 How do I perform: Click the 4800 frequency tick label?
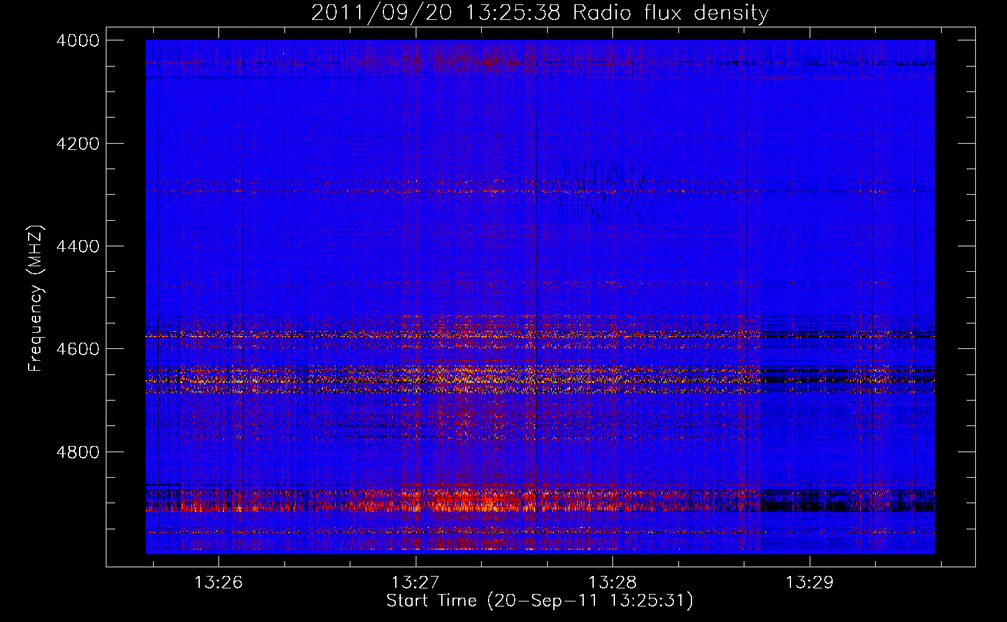(78, 452)
